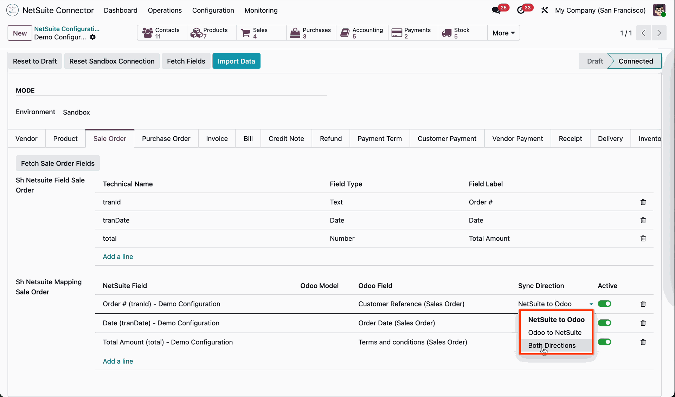The height and width of the screenshot is (397, 675).
Task: Click the Connected status stage
Action: (x=636, y=61)
